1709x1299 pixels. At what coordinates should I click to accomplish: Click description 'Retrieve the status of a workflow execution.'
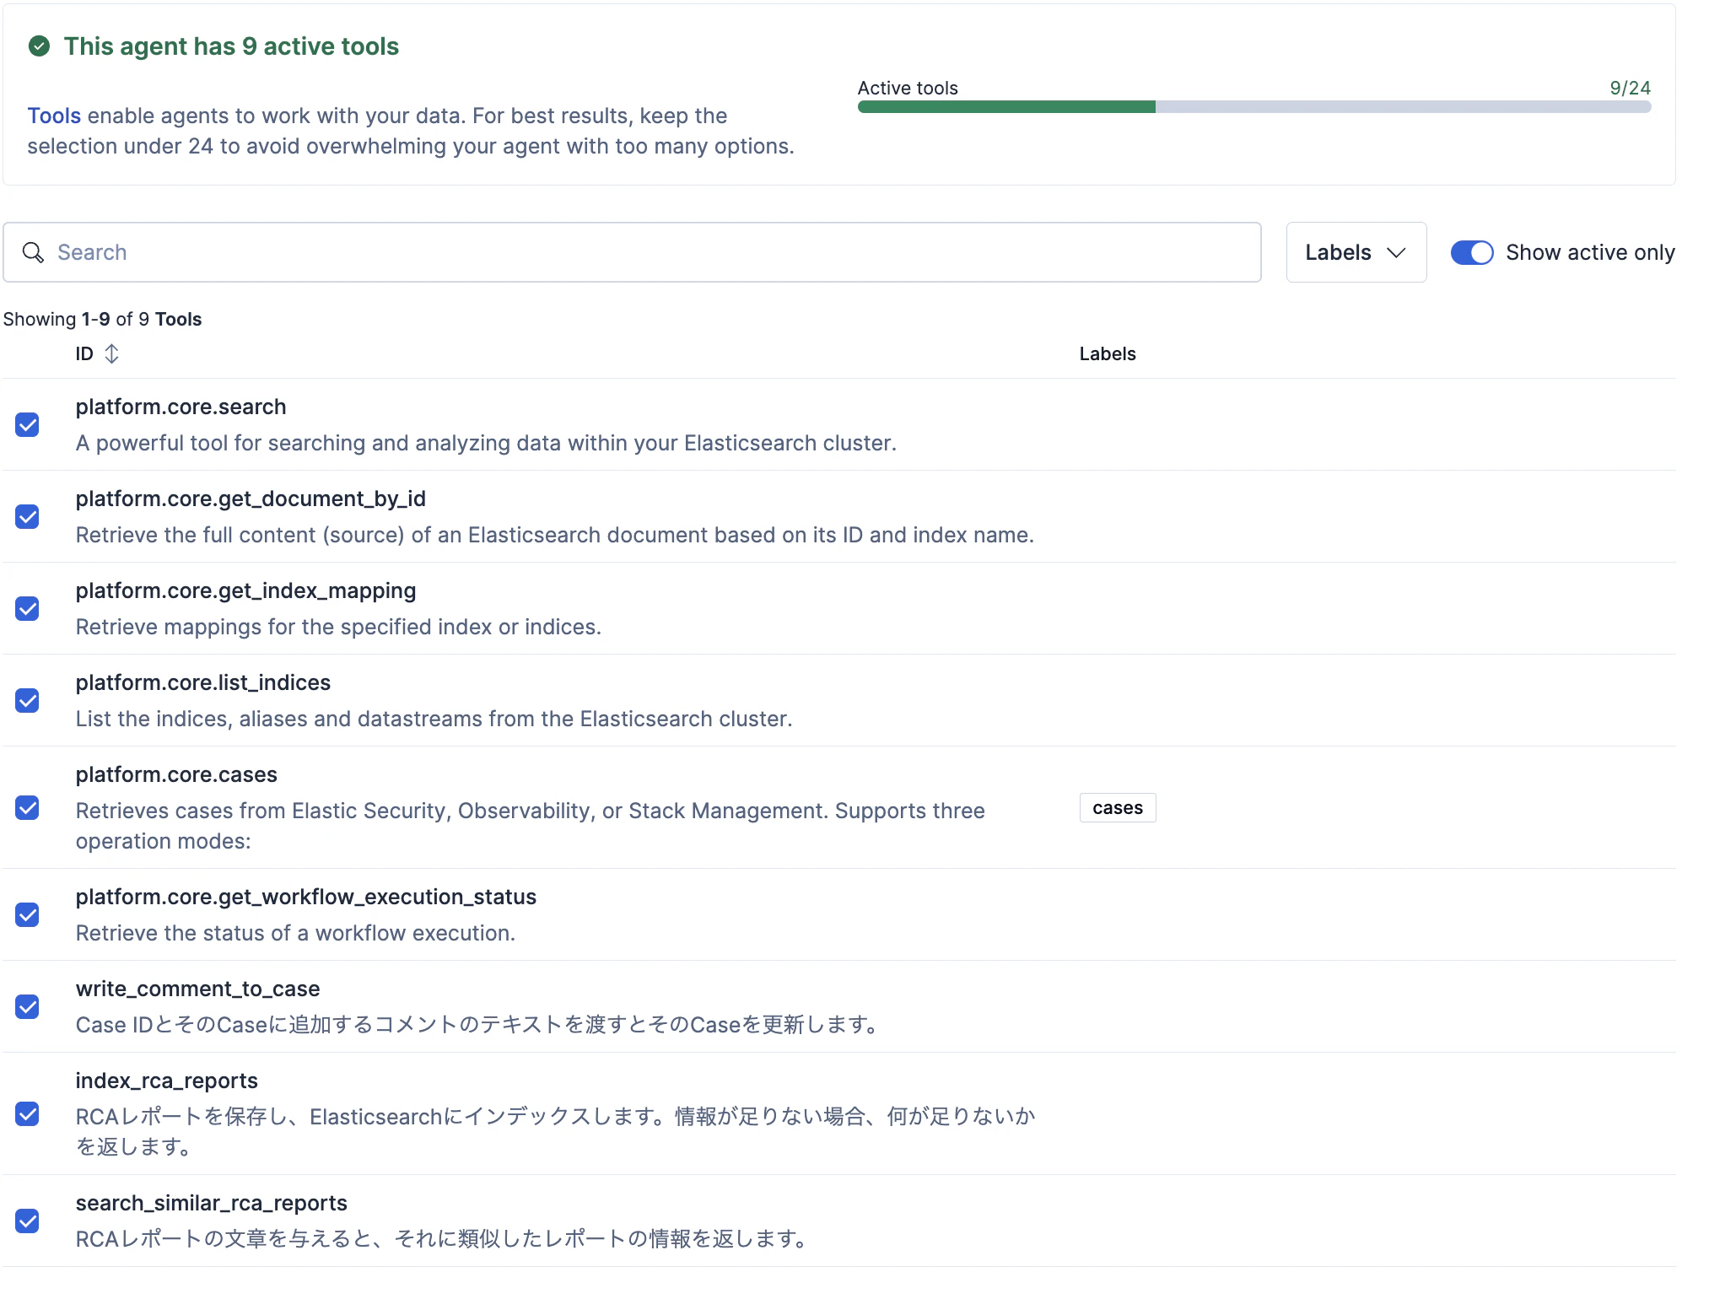(295, 933)
